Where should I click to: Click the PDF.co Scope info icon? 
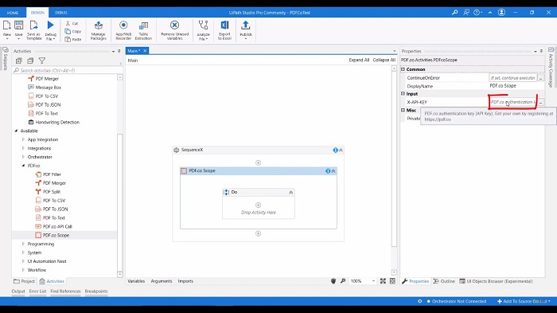pyautogui.click(x=328, y=171)
